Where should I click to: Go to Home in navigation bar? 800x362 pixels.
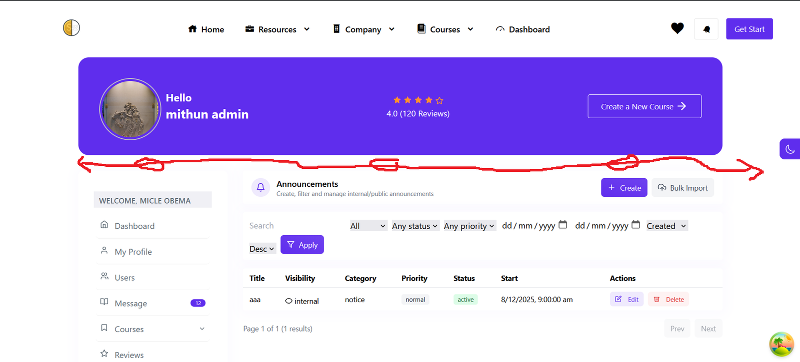coord(206,29)
